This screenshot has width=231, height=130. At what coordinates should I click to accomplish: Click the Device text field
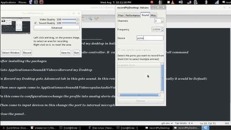tap(150, 38)
